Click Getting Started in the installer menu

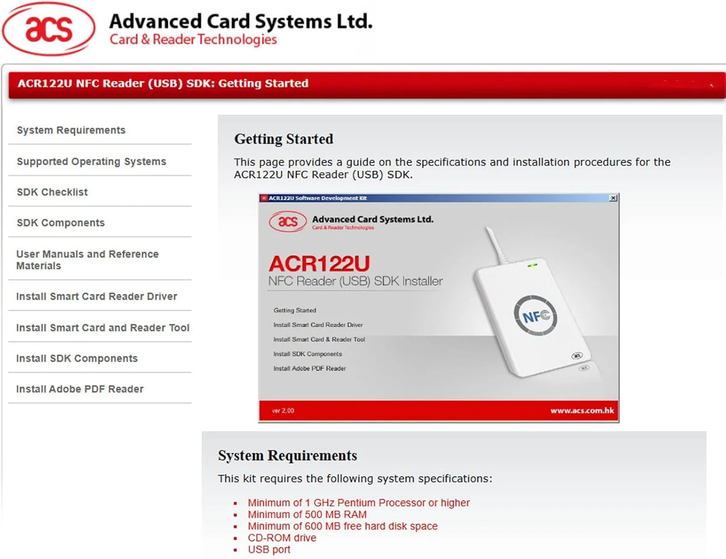click(295, 310)
